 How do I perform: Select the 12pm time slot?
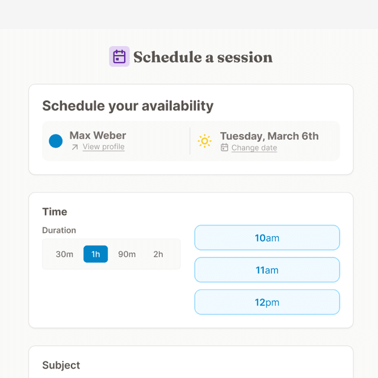point(267,302)
